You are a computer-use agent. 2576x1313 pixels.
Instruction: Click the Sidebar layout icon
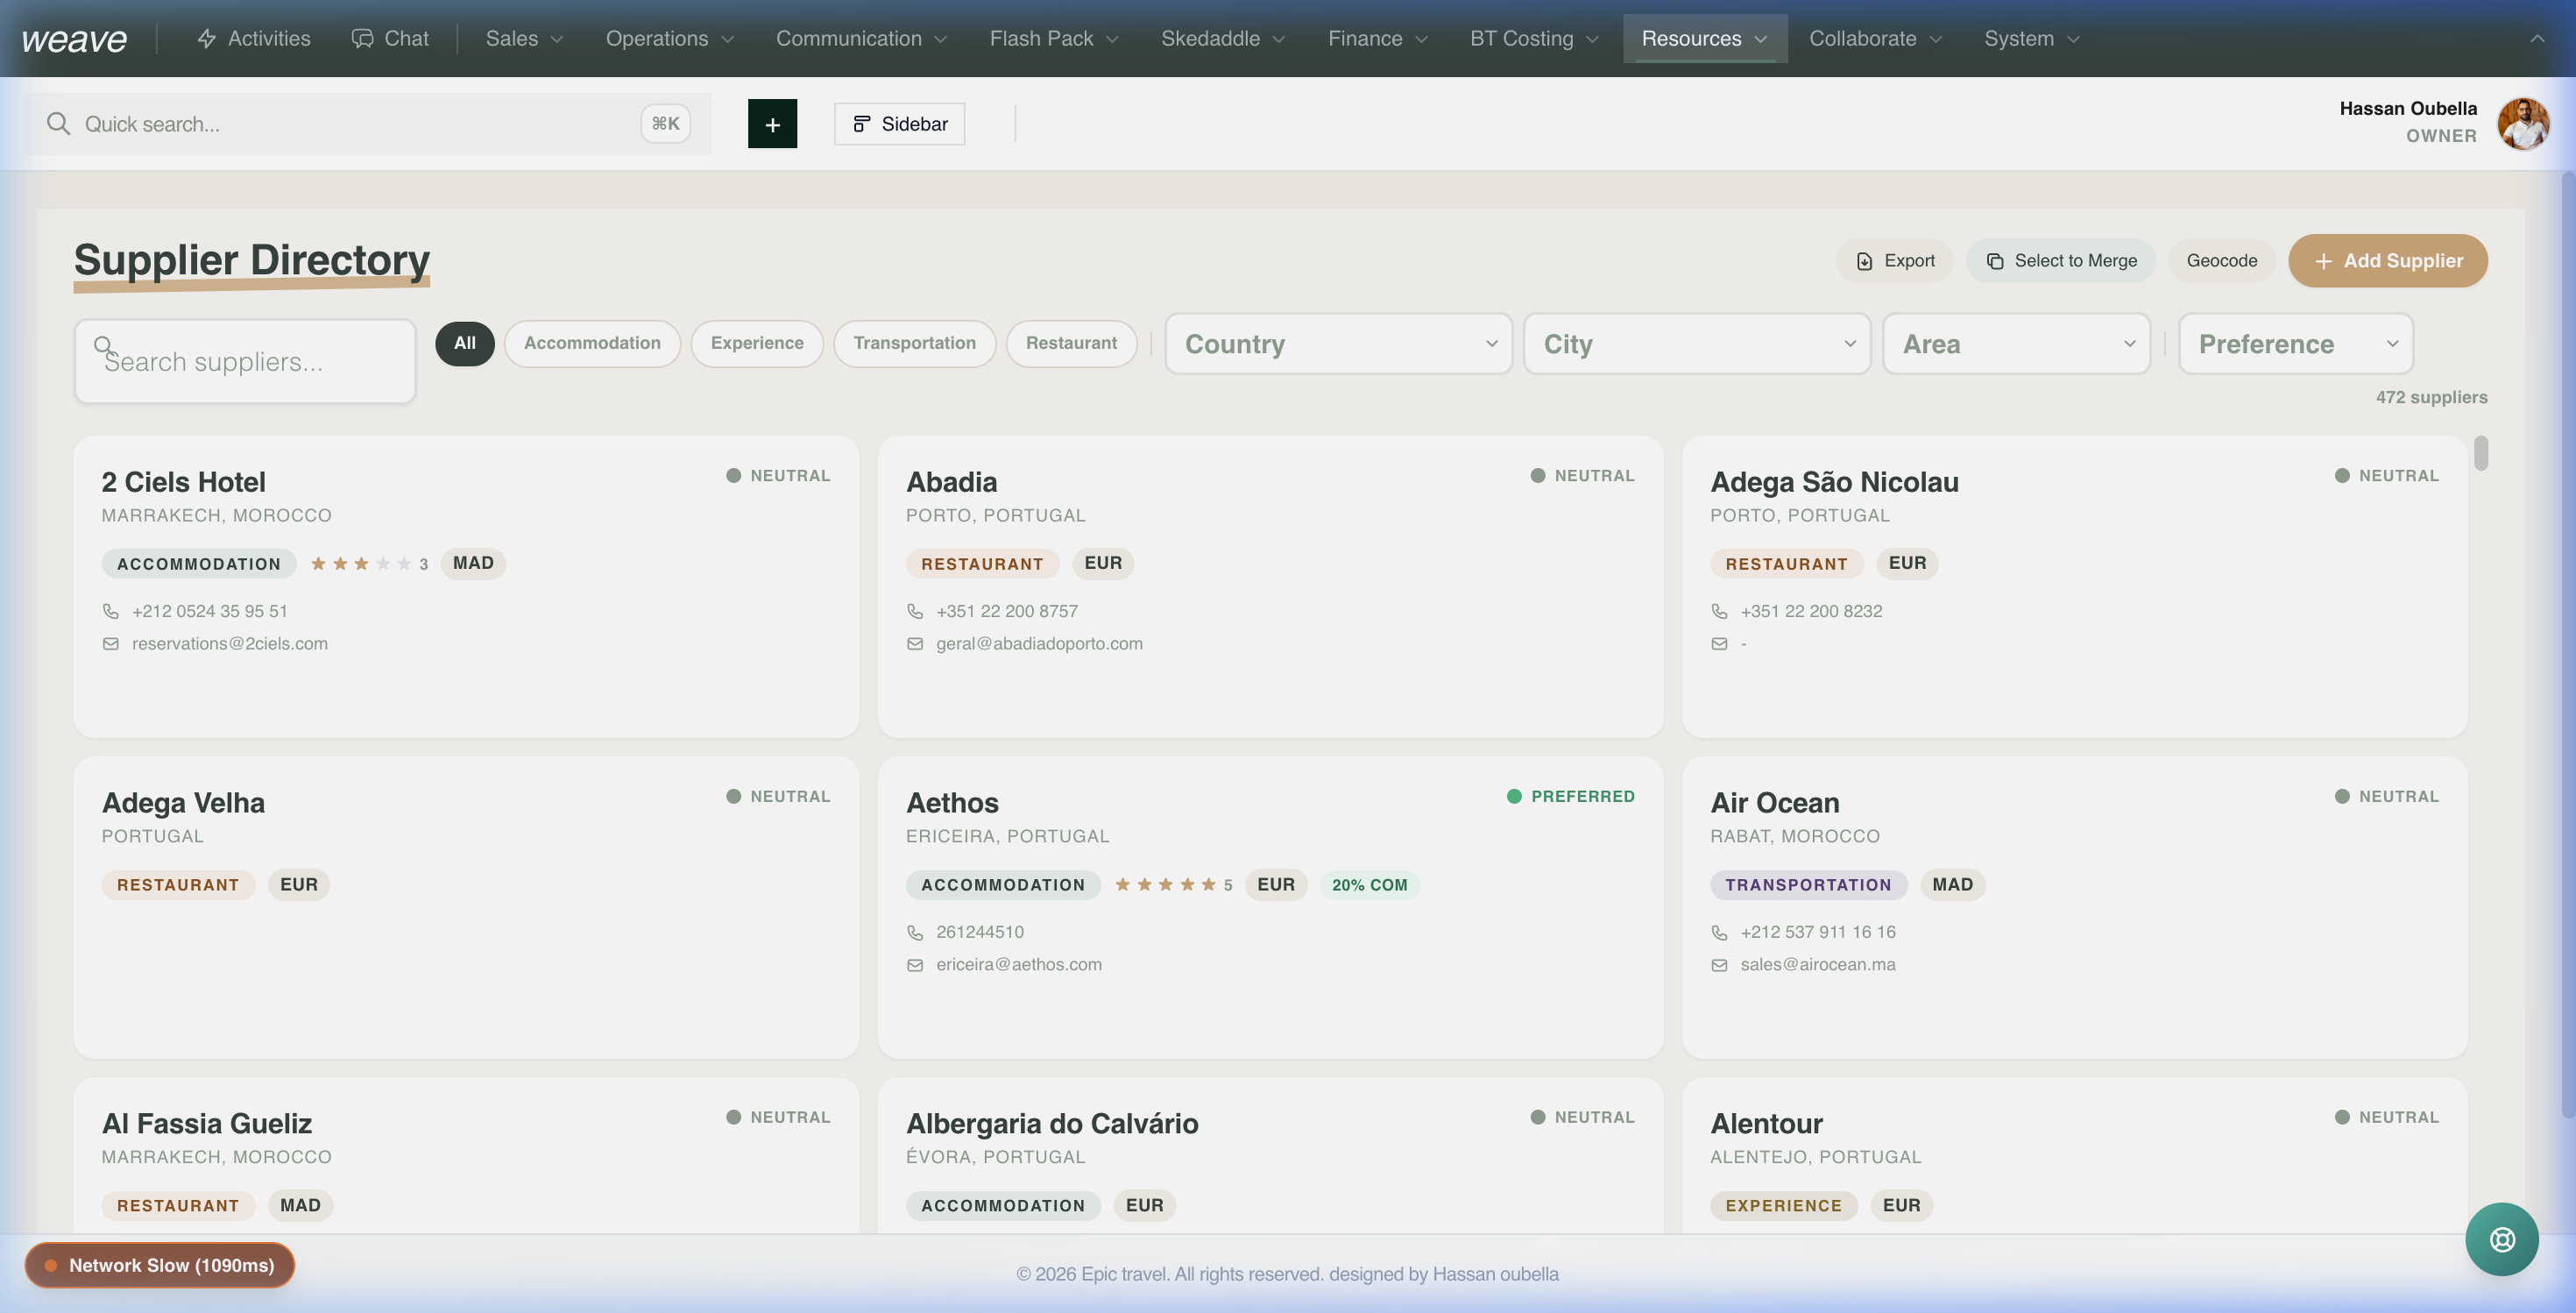pyautogui.click(x=861, y=124)
